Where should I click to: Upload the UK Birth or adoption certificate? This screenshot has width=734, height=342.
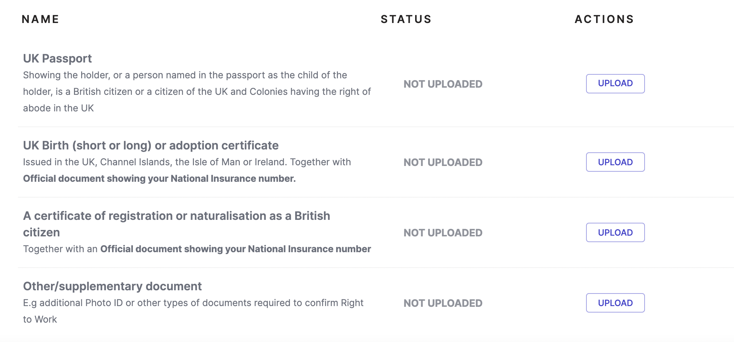(615, 162)
